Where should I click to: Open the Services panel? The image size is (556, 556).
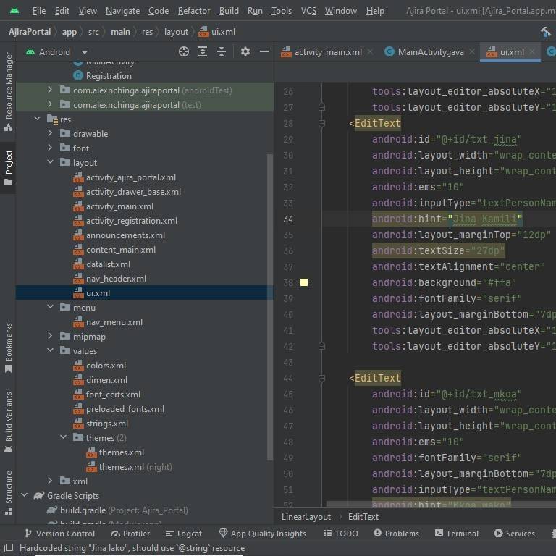coord(515,534)
